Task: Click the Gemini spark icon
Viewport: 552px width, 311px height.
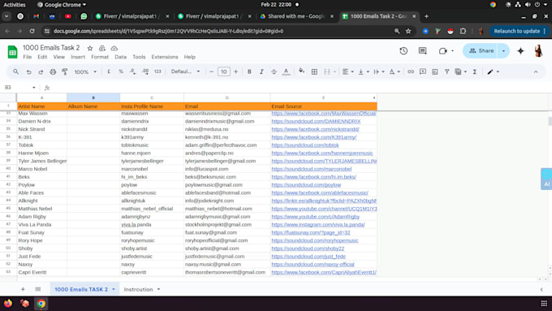Action: [x=520, y=50]
